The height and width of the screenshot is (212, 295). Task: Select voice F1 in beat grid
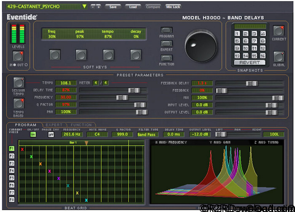pyautogui.click(x=11, y=149)
